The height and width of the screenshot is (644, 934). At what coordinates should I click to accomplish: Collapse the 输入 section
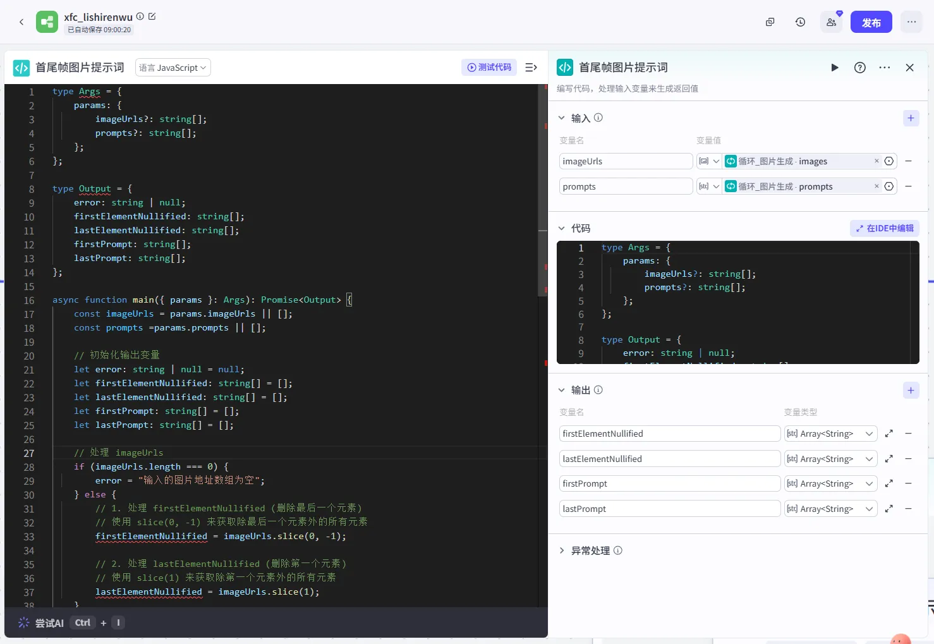(562, 118)
